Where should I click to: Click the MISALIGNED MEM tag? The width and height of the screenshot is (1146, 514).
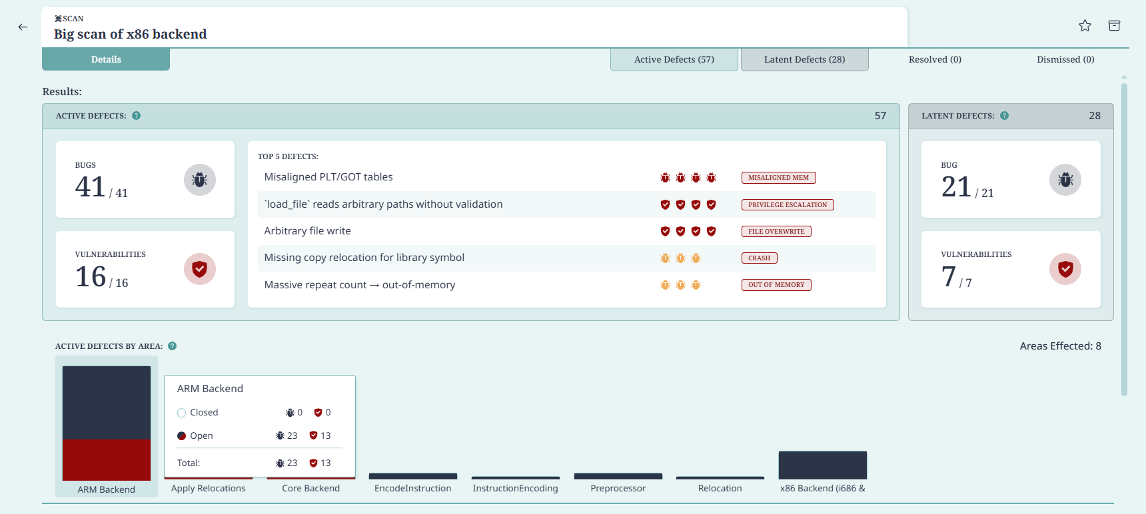click(778, 178)
